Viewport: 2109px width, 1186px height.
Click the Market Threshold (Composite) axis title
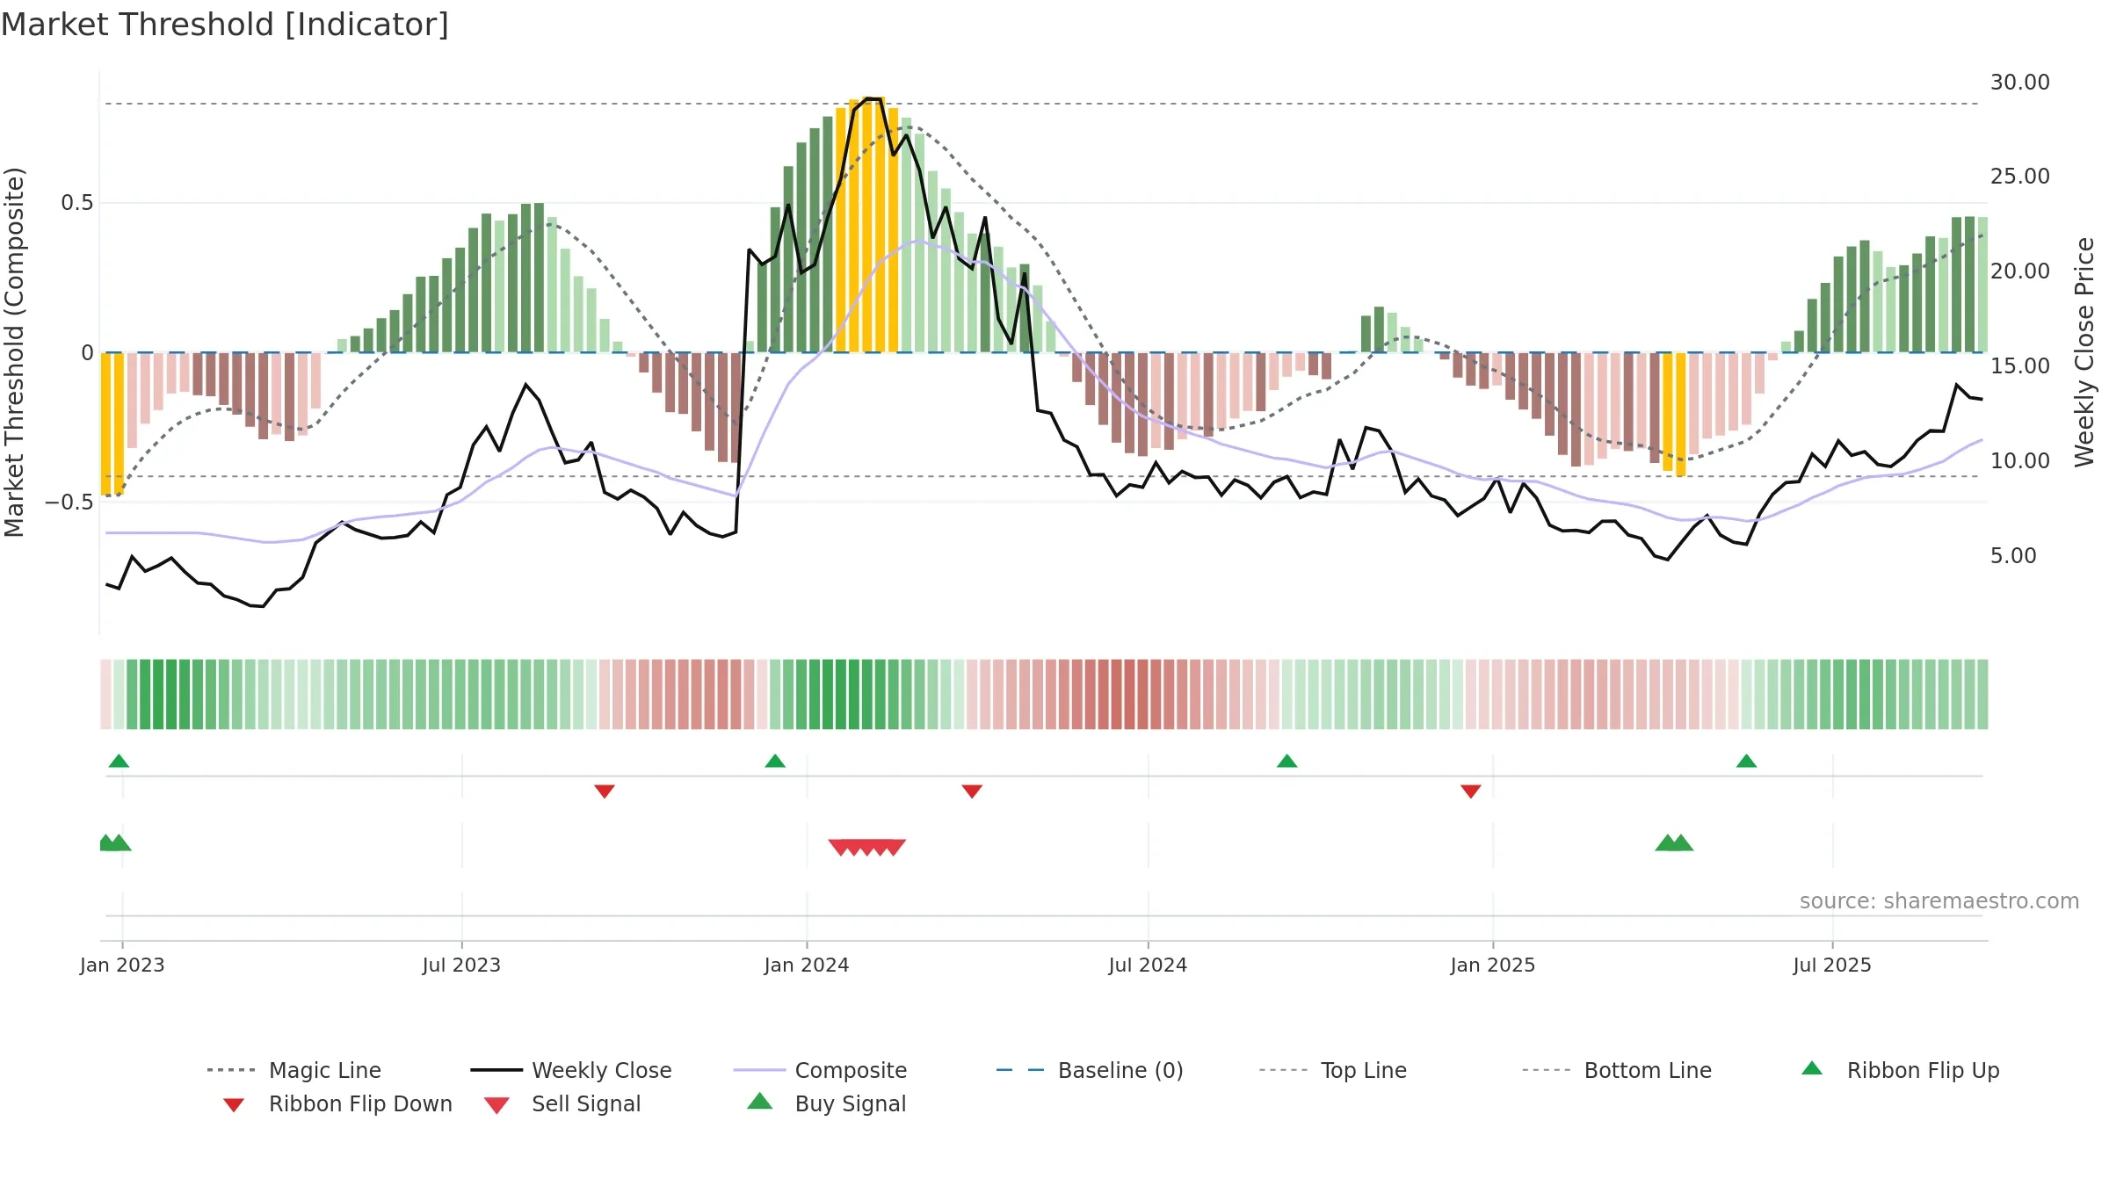point(14,352)
